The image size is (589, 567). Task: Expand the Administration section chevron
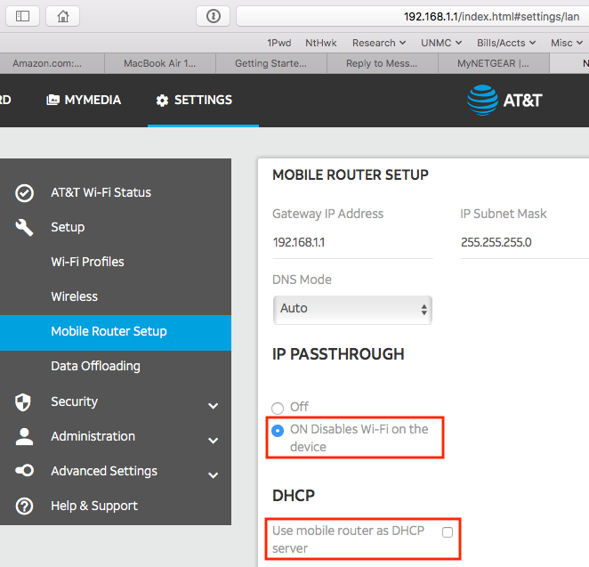click(213, 441)
